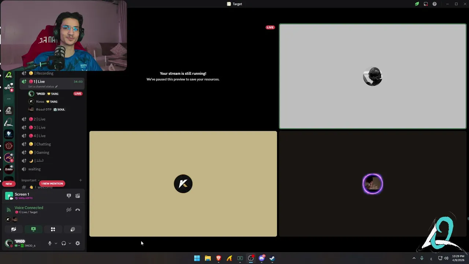
Task: Add a channel to Important with plus icon
Action: (81, 180)
